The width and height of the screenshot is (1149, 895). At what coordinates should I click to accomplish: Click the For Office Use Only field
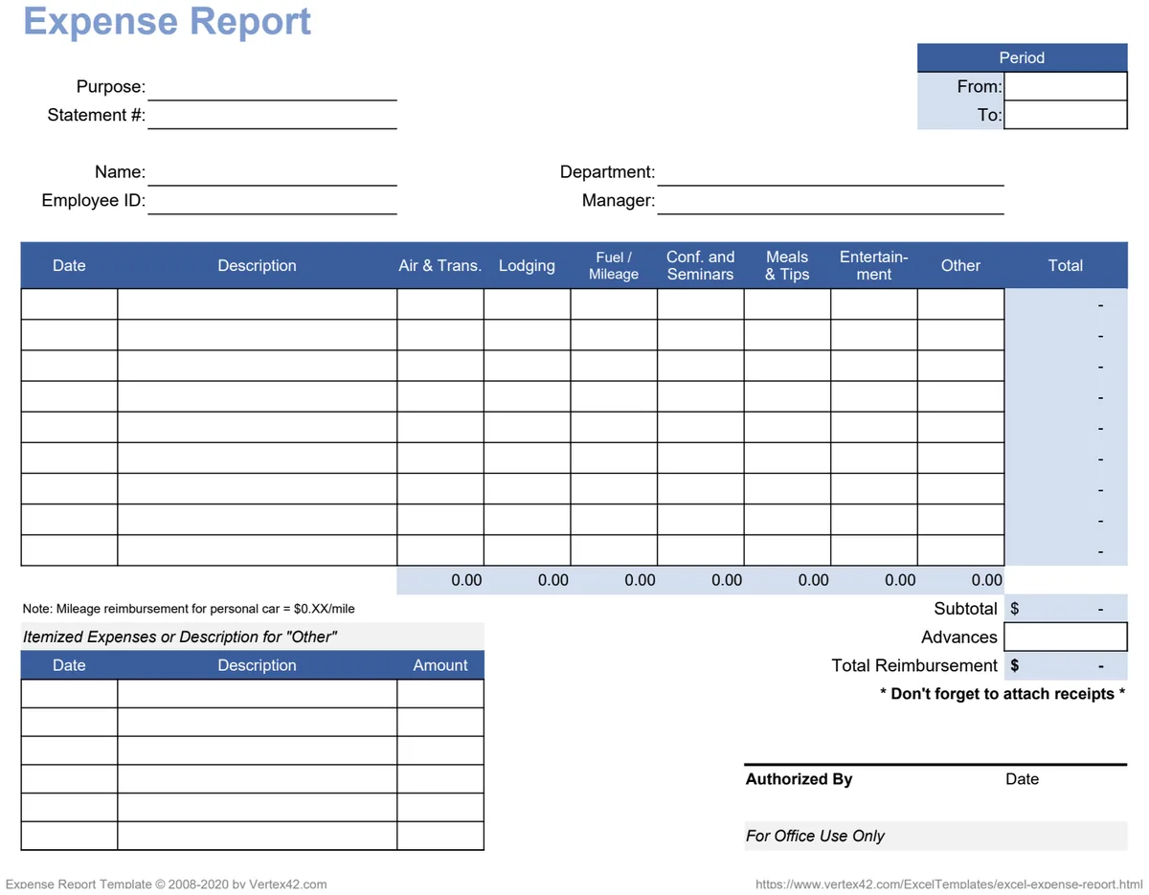pos(935,836)
